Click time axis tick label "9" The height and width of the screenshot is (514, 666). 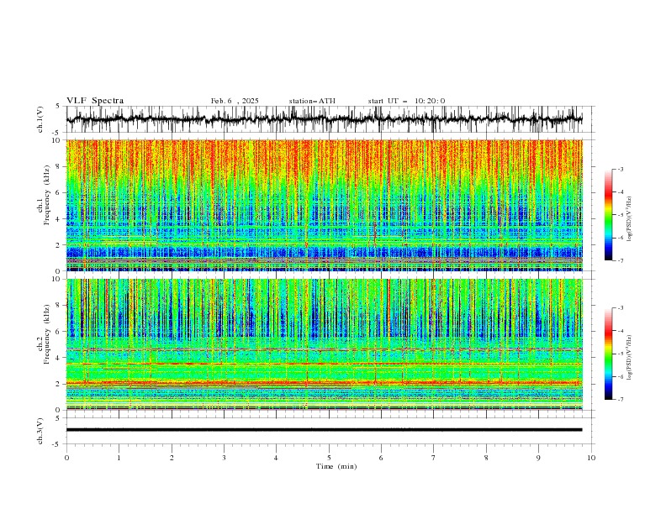pos(538,458)
